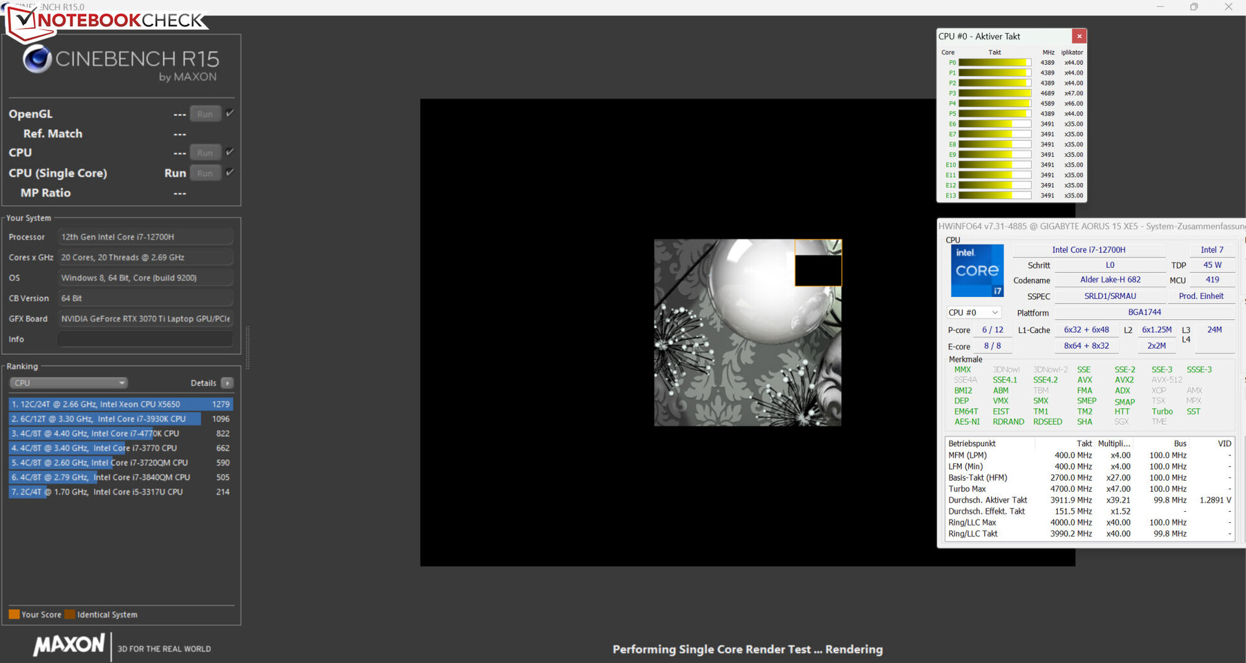The height and width of the screenshot is (663, 1246).
Task: Click the MFM (LPM) row
Action: (1090, 455)
